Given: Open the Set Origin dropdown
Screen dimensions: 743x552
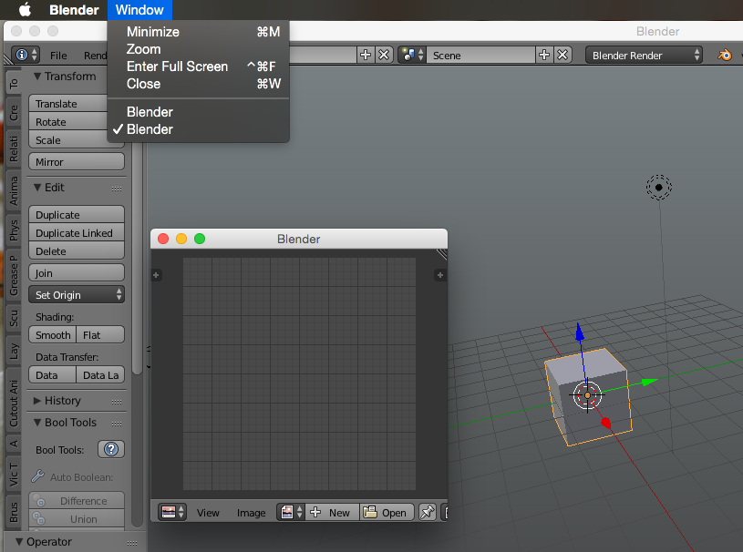Looking at the screenshot, I should click(x=77, y=295).
